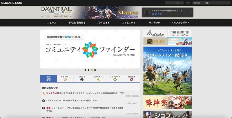
Task: Open the メンテナンス wrench tab
Action: click(98, 78)
